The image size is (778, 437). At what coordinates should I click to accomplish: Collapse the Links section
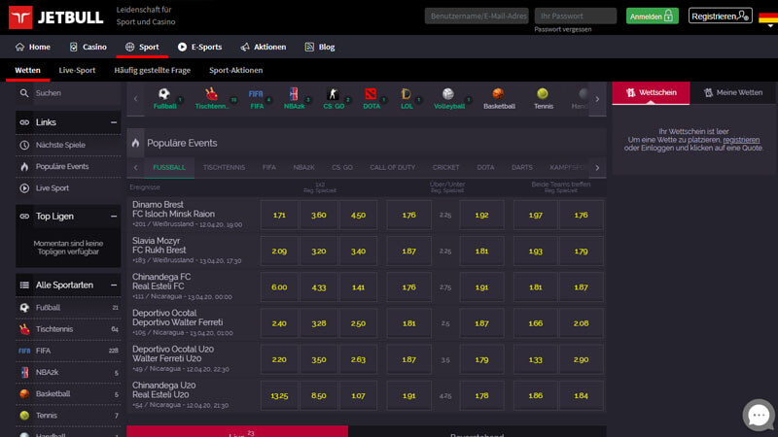[114, 122]
